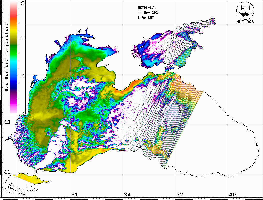
Task: Select the 'MHI RAS' label text
Action: click(245, 22)
